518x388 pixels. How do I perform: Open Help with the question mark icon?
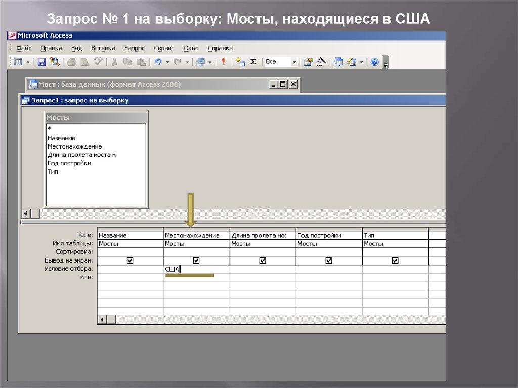tap(374, 62)
